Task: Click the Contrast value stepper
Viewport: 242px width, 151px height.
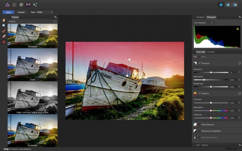Action: click(239, 103)
